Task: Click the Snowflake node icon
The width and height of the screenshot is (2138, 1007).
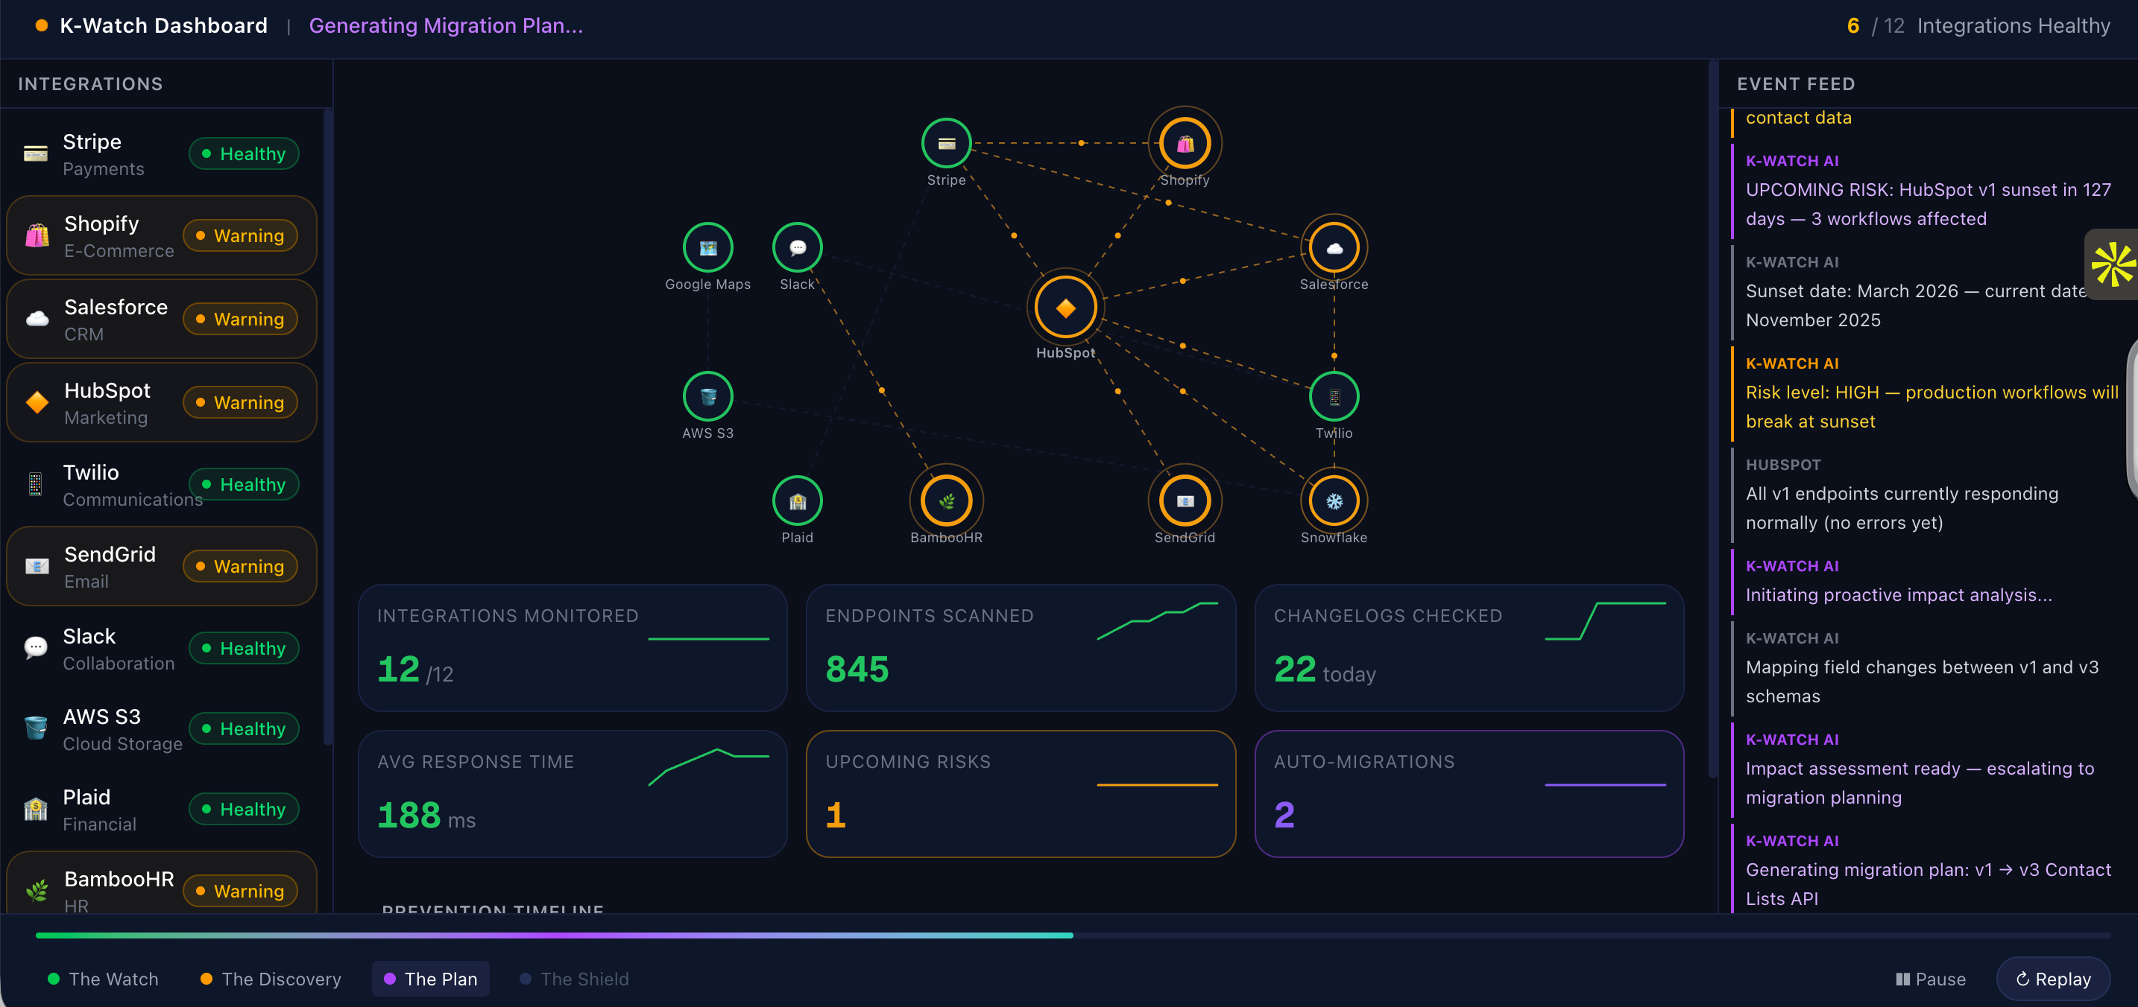Action: tap(1333, 501)
